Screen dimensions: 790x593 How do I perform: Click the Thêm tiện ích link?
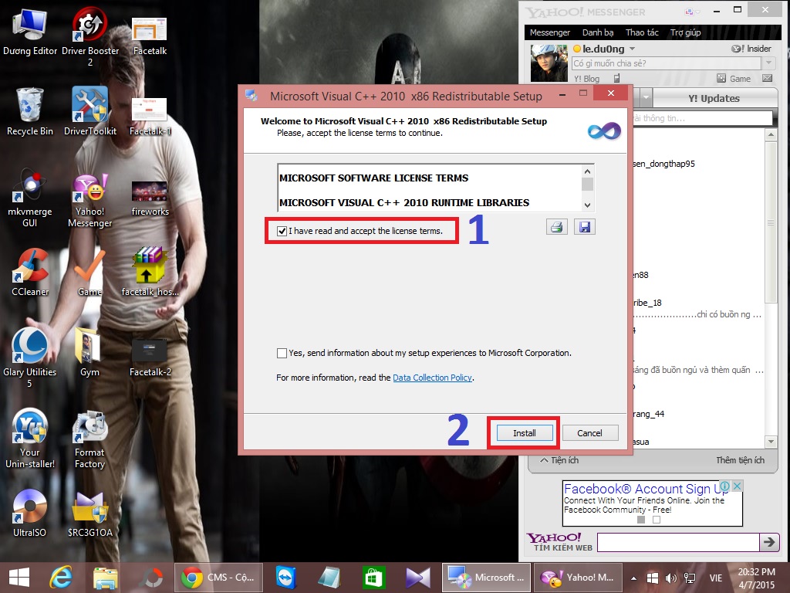pyautogui.click(x=740, y=460)
